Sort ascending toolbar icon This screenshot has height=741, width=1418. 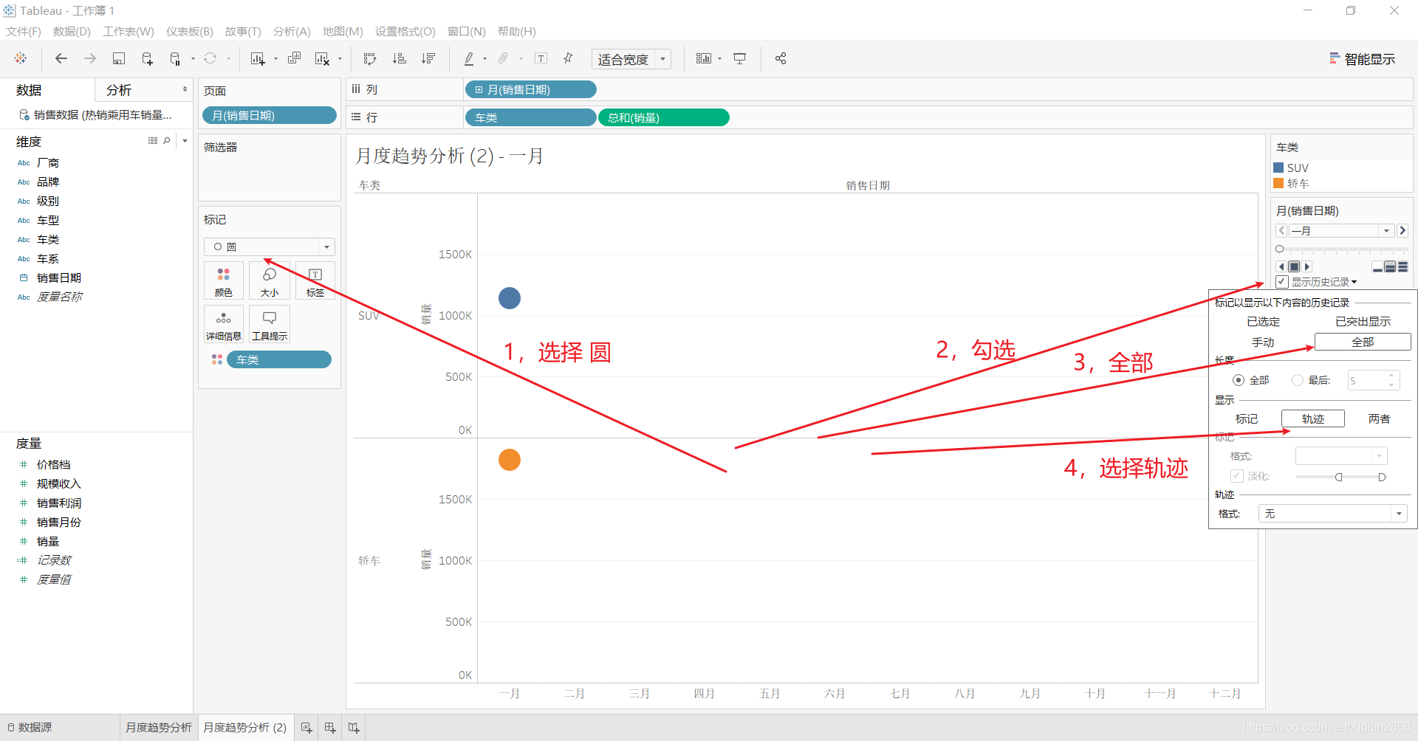[399, 58]
